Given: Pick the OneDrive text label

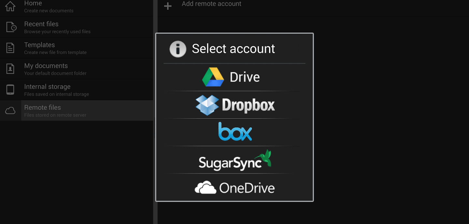Looking at the screenshot, I should (x=247, y=188).
